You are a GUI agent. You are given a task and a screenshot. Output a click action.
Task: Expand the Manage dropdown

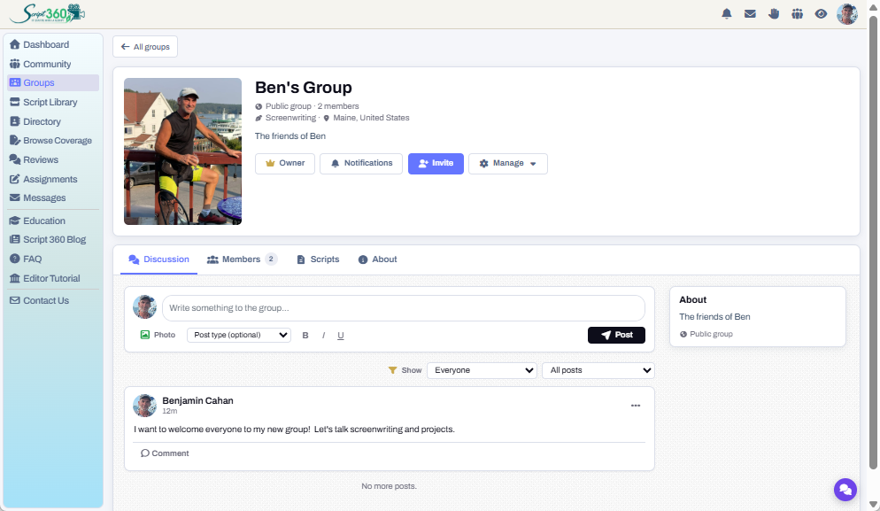[x=508, y=164]
